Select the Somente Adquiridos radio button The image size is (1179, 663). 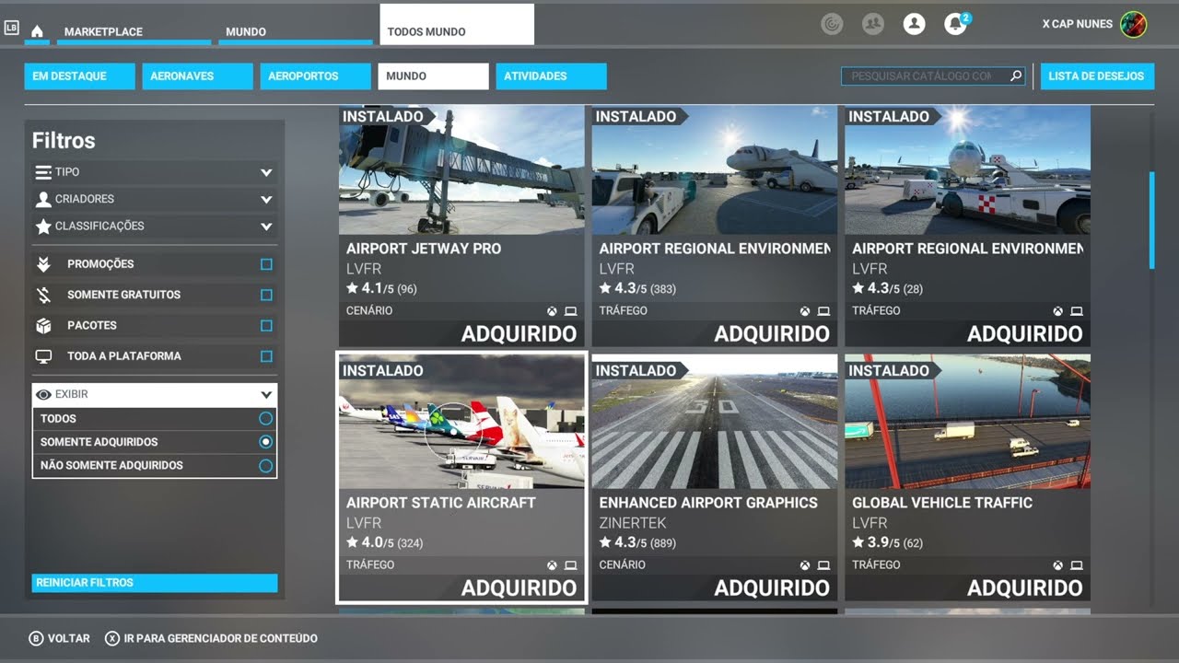click(265, 442)
